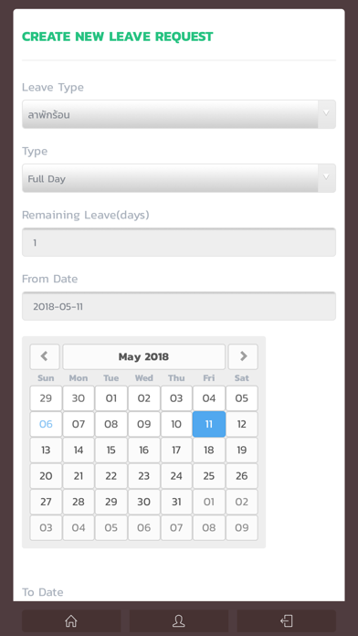Image resolution: width=358 pixels, height=636 pixels.
Task: Click the May 2018 month header
Action: click(144, 356)
